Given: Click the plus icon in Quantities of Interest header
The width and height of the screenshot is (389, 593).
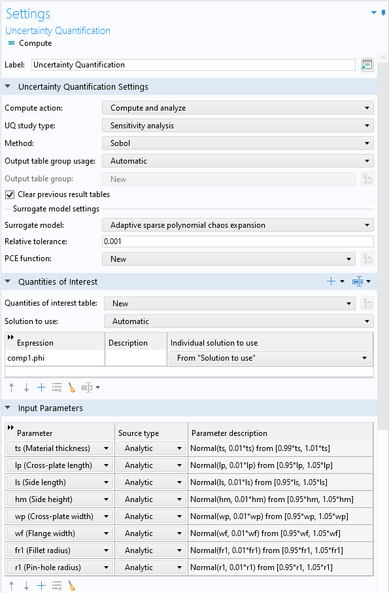Looking at the screenshot, I should point(331,281).
